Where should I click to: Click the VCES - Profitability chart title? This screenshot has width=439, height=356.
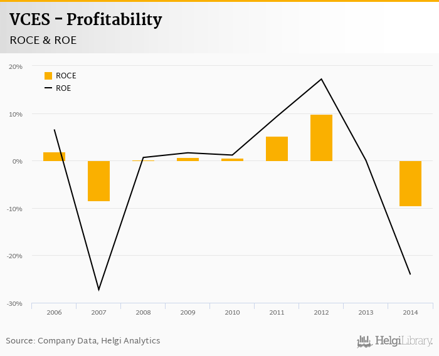tap(85, 20)
